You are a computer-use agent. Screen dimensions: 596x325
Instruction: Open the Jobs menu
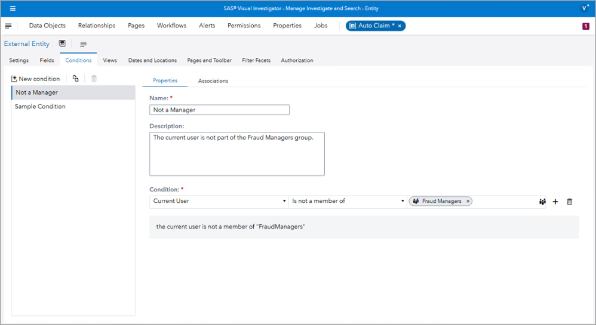(x=321, y=26)
